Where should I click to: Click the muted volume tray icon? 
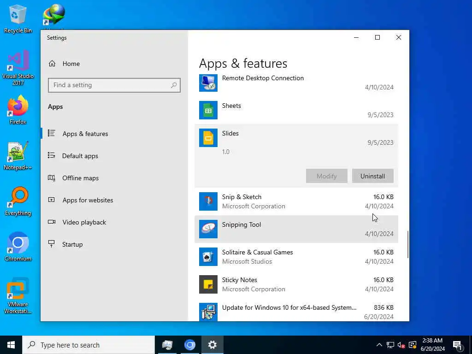pyautogui.click(x=401, y=345)
